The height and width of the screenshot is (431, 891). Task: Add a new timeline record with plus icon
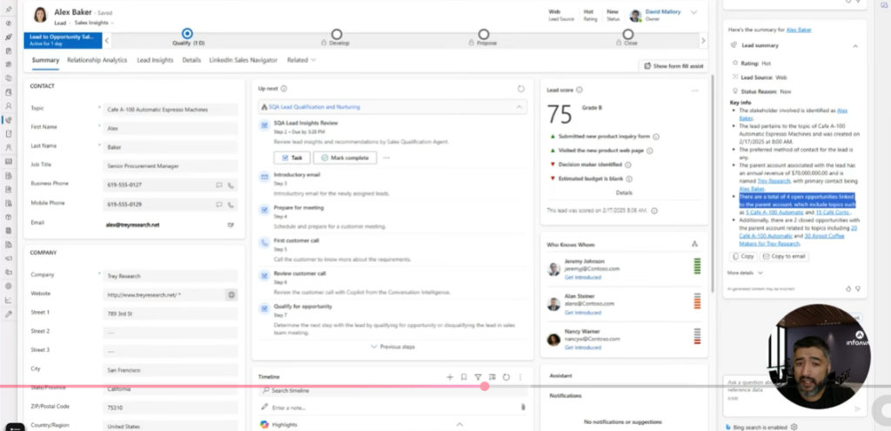point(449,377)
